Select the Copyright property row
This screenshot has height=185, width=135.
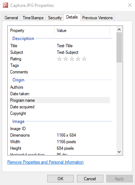point(60,113)
